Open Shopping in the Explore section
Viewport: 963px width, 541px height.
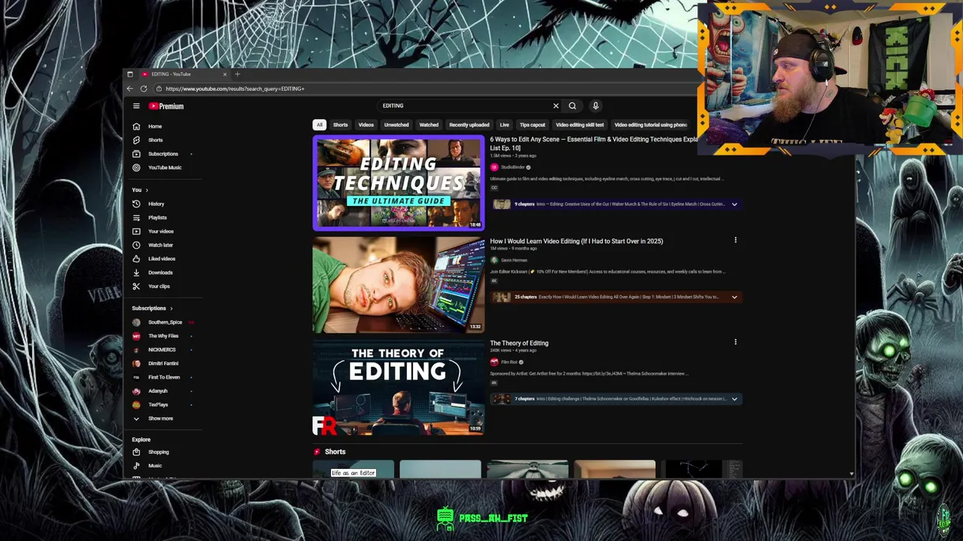158,452
